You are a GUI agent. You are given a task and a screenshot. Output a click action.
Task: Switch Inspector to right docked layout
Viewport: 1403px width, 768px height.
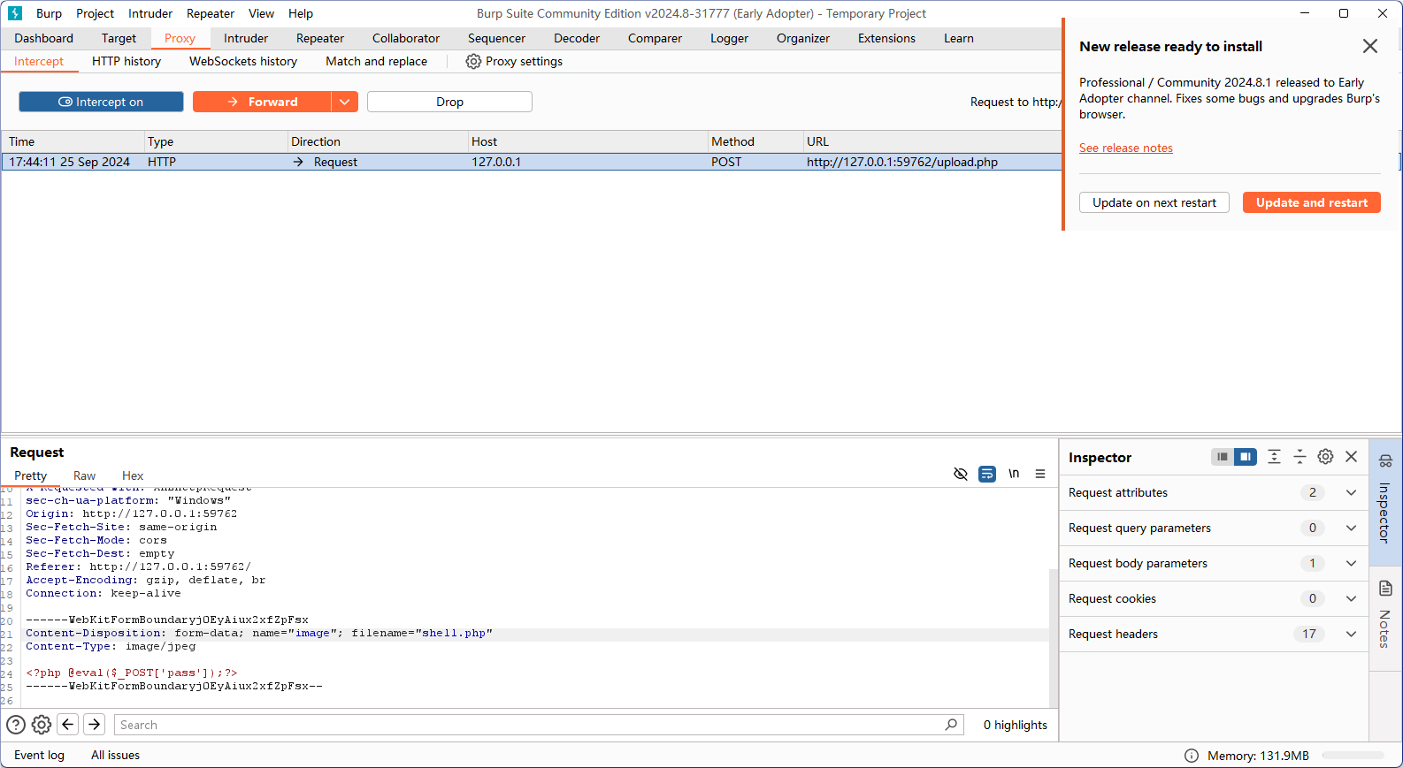[1246, 457]
